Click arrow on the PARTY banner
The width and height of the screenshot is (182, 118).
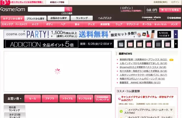(x=176, y=34)
